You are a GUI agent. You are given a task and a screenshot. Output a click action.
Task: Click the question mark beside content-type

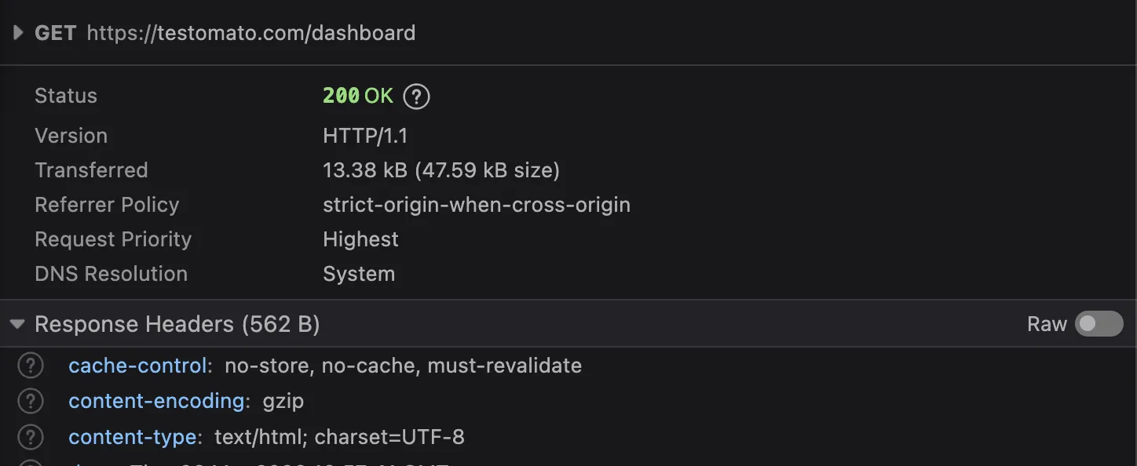[x=30, y=437]
